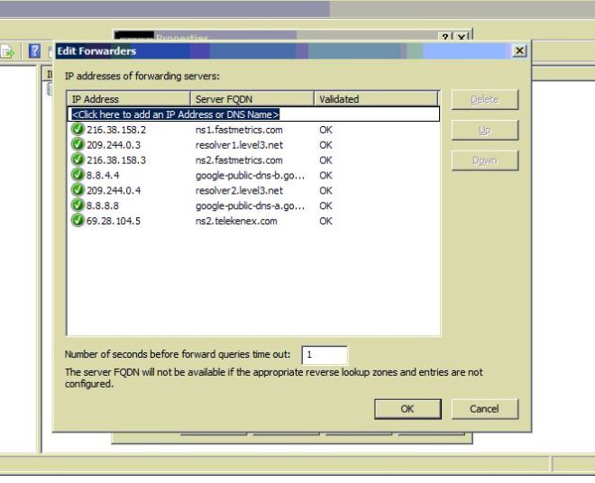Screen dimensions: 595x483
Task: Click the green check icon beside 8.8.4.4
Action: point(78,175)
